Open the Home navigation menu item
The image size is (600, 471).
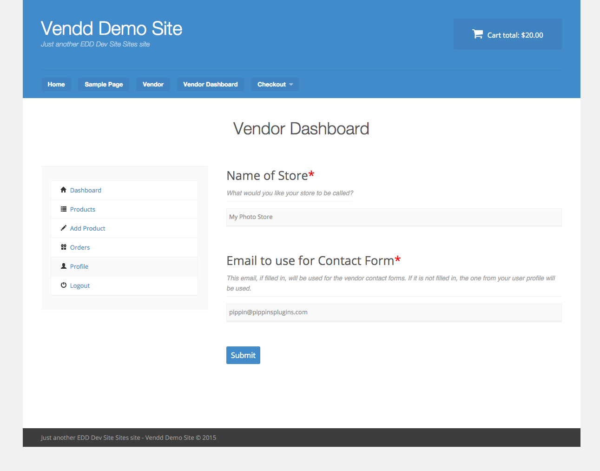coord(56,84)
